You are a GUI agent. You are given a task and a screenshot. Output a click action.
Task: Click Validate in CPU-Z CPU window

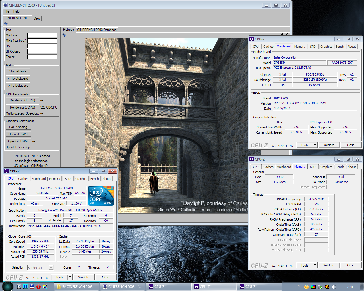(x=84, y=277)
